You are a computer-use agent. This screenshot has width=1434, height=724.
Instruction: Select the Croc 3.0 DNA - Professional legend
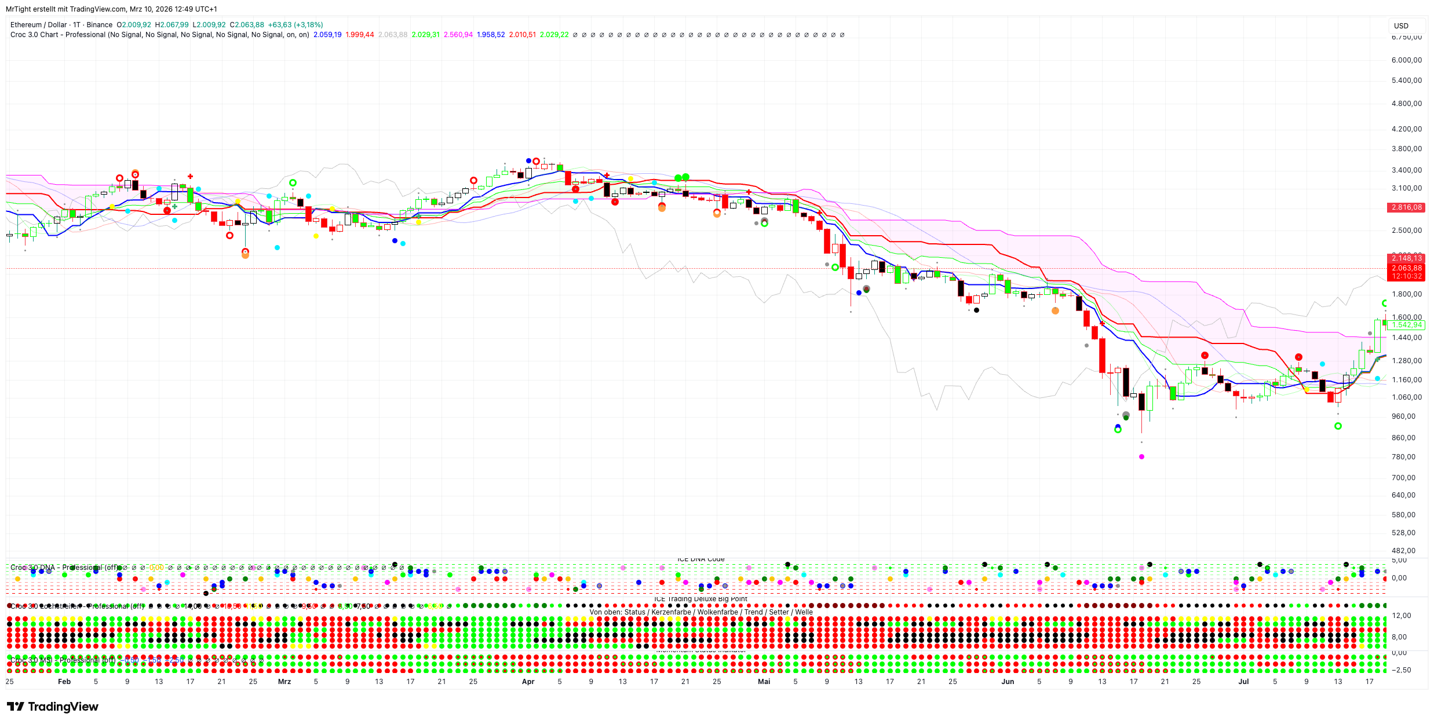pos(55,568)
